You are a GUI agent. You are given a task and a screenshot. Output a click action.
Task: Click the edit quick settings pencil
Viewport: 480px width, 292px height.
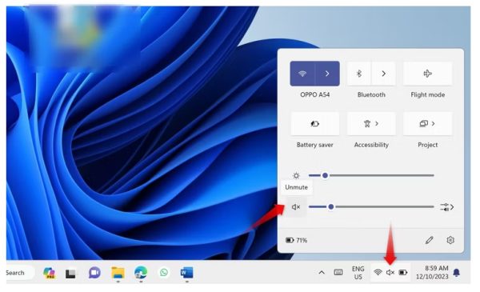click(x=429, y=240)
